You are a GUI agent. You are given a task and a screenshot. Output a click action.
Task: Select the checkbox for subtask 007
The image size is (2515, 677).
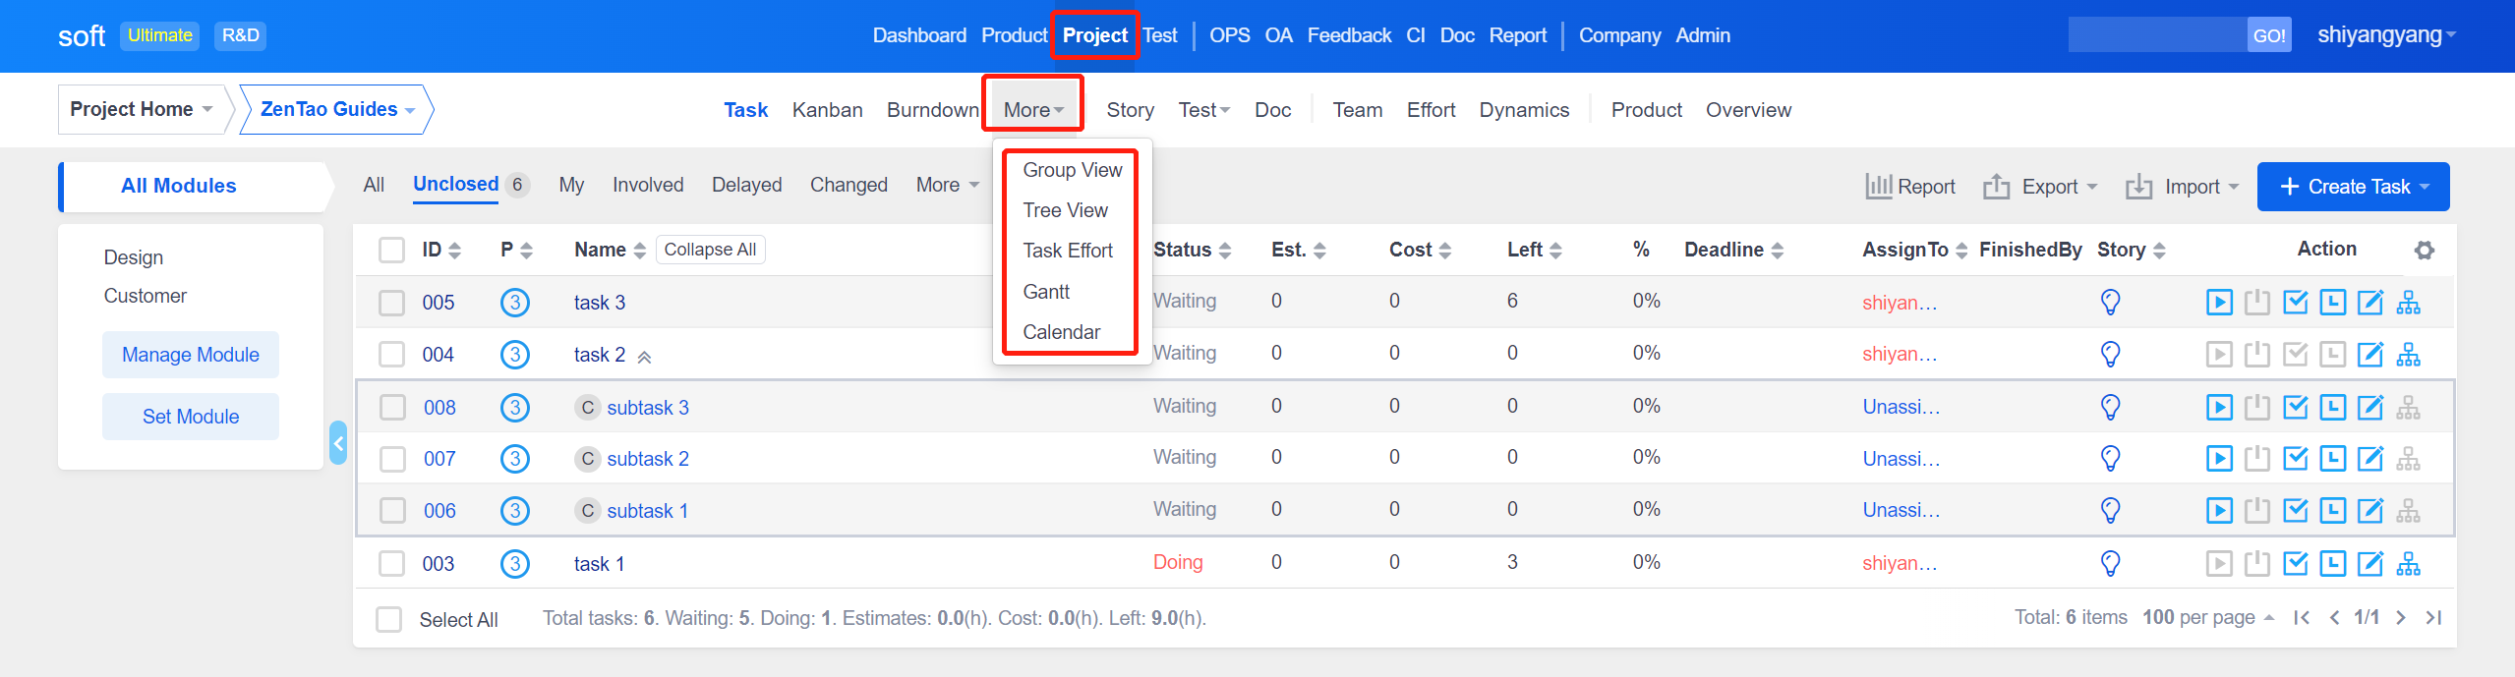tap(392, 459)
